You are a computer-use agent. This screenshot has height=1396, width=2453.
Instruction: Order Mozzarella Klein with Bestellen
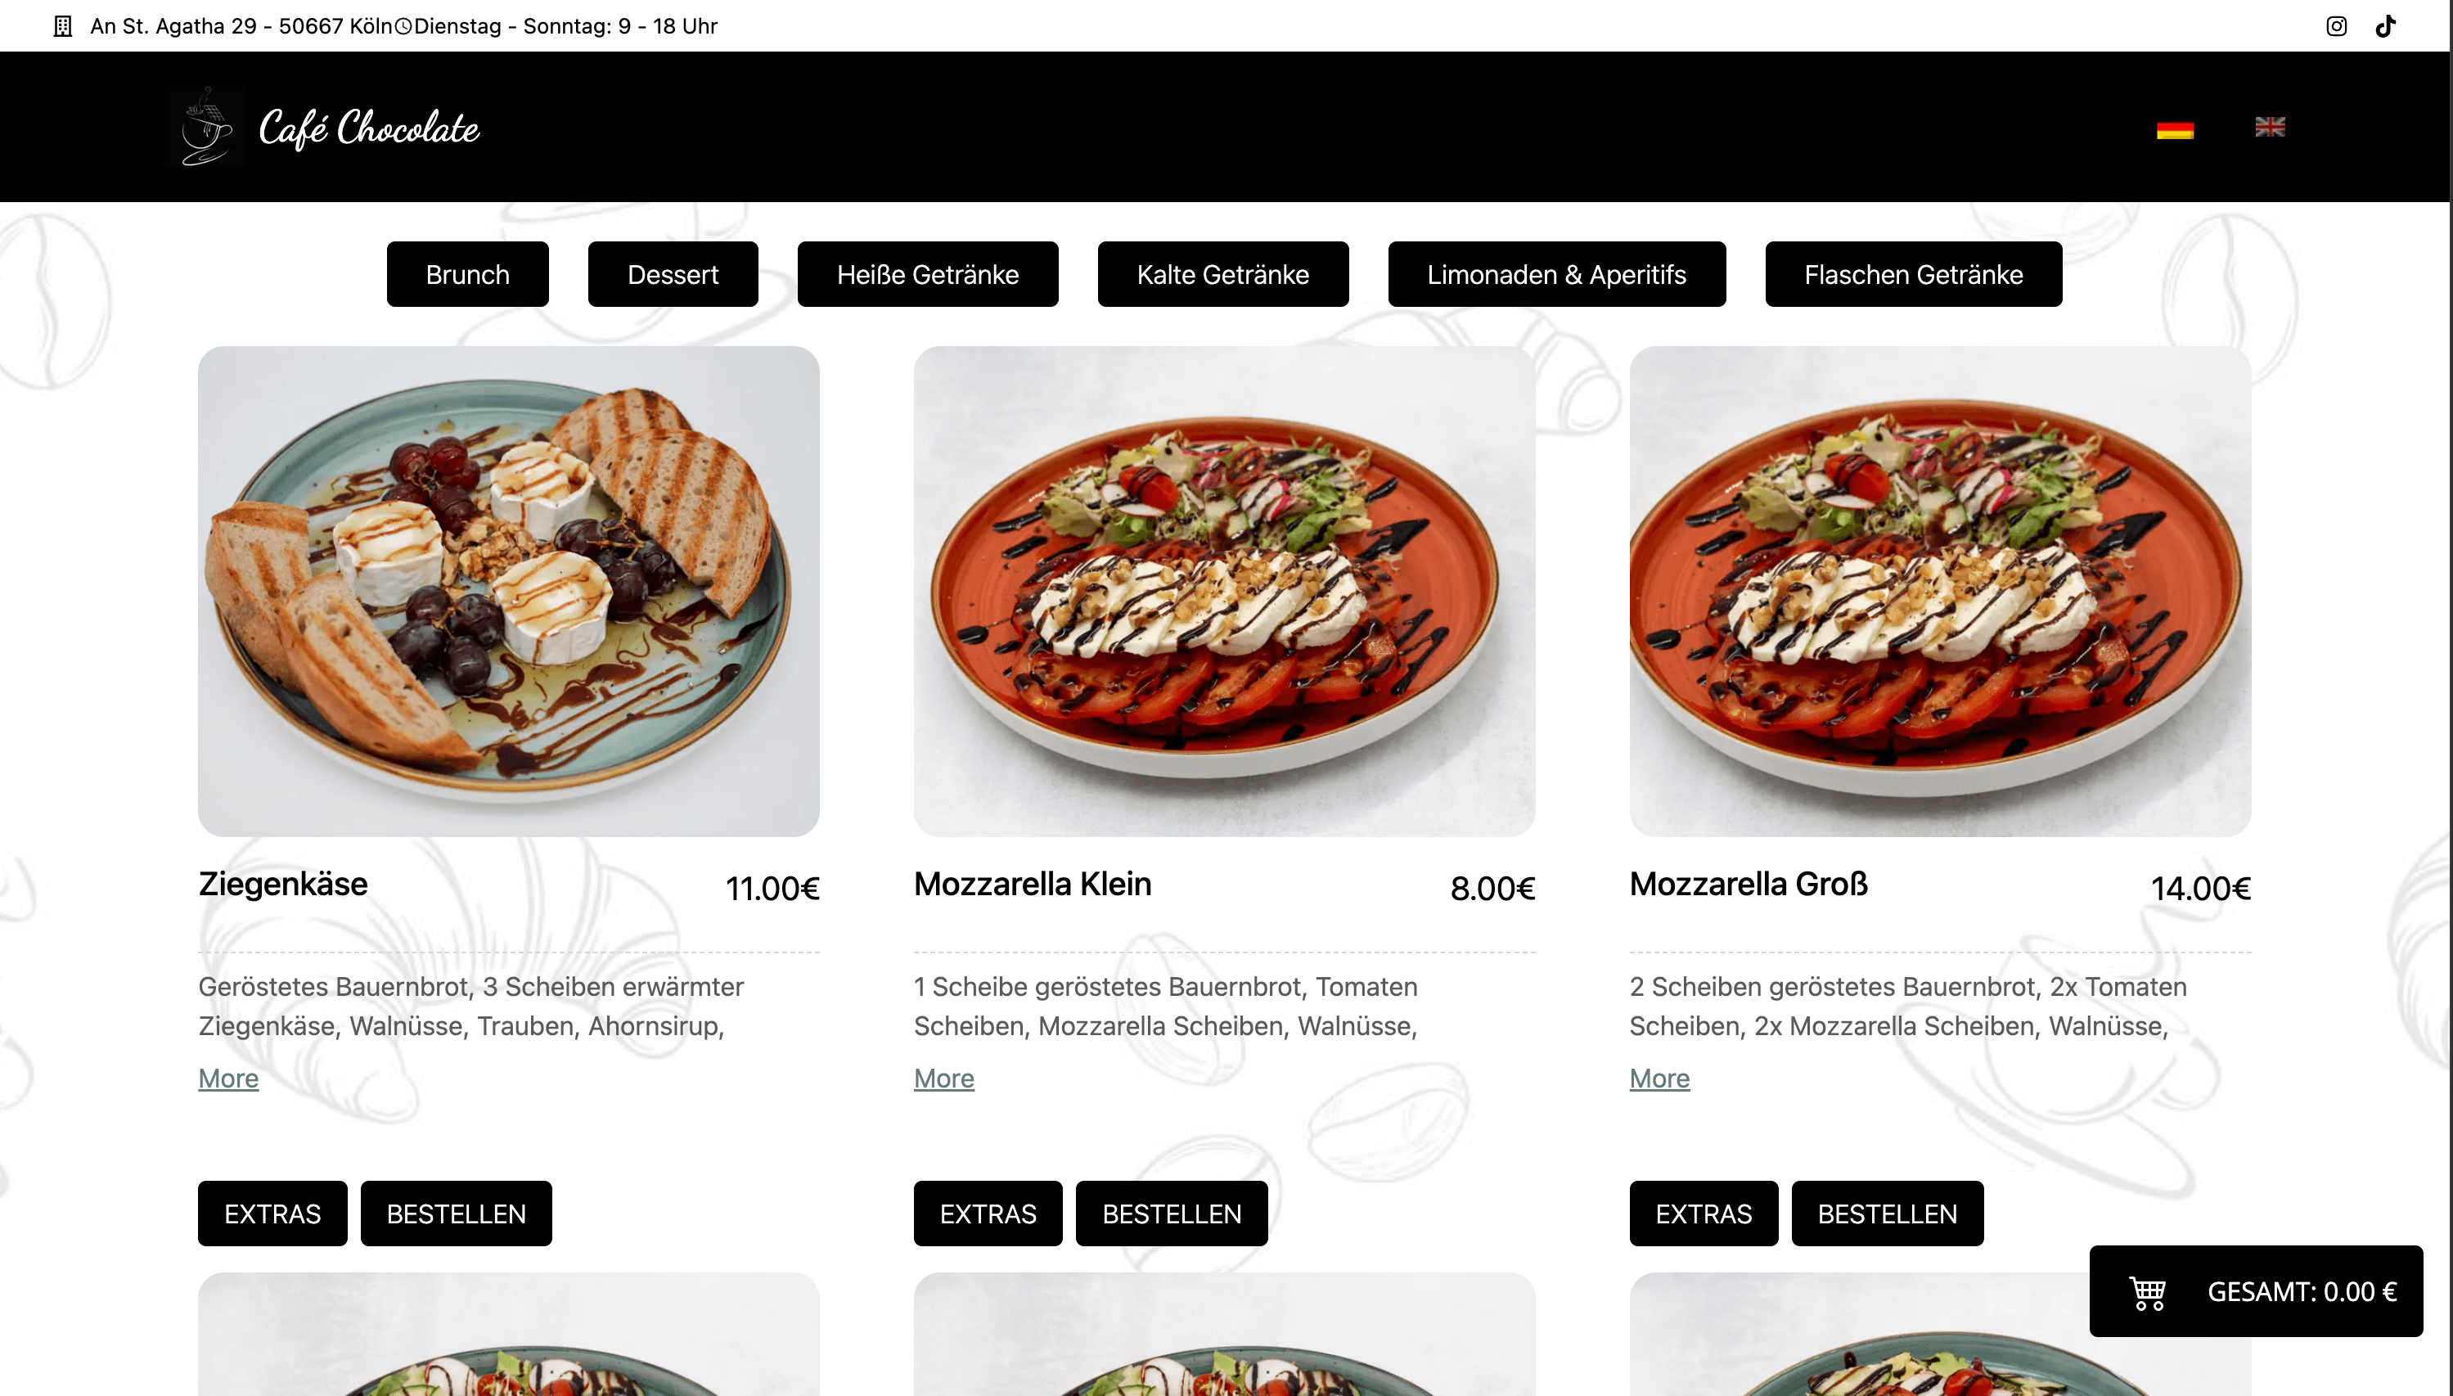coord(1172,1213)
